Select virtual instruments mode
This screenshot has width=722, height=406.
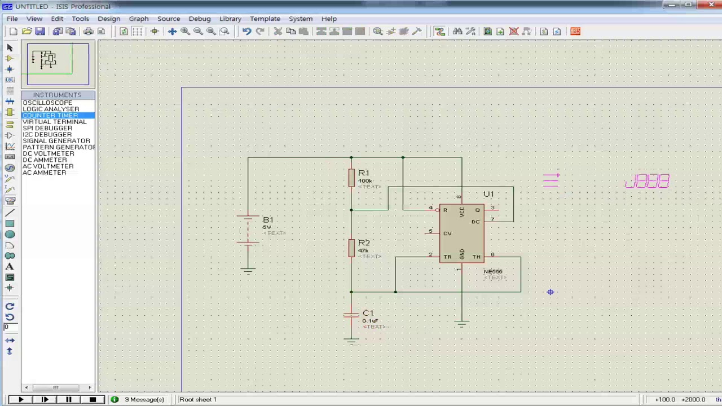[10, 200]
